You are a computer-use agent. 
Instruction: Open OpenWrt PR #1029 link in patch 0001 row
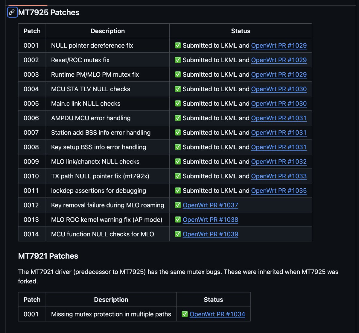(279, 46)
